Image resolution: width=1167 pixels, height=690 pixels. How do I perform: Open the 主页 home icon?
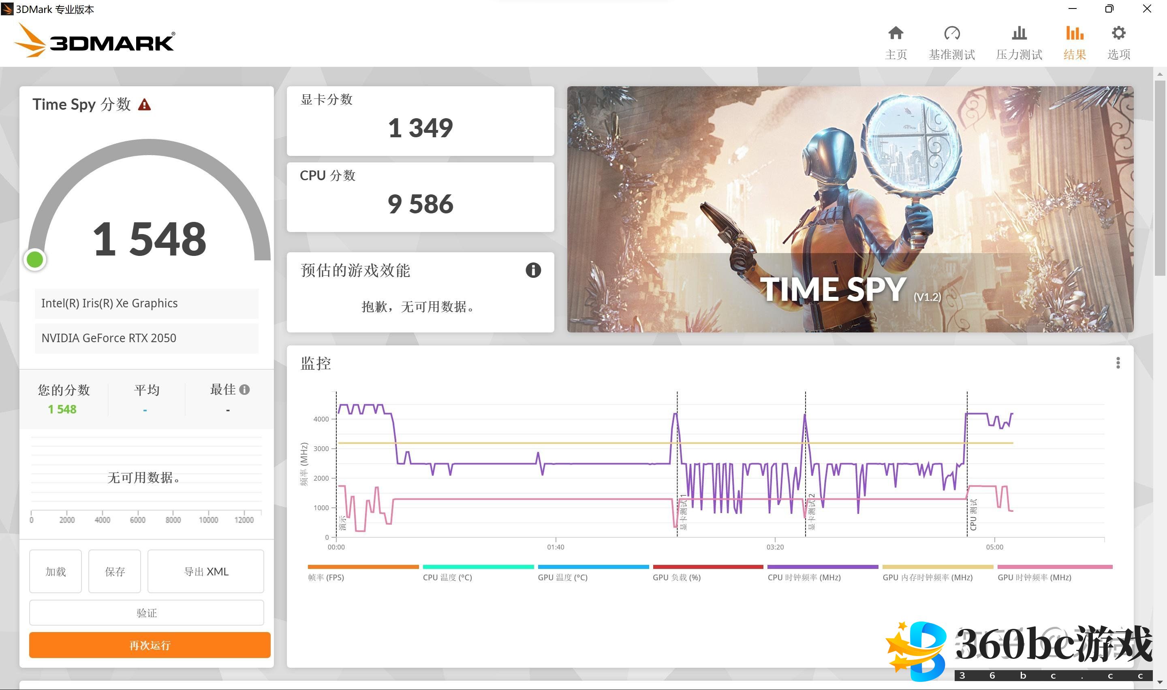896,34
